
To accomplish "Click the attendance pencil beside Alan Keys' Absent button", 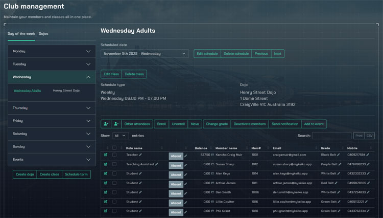I will [x=186, y=175].
